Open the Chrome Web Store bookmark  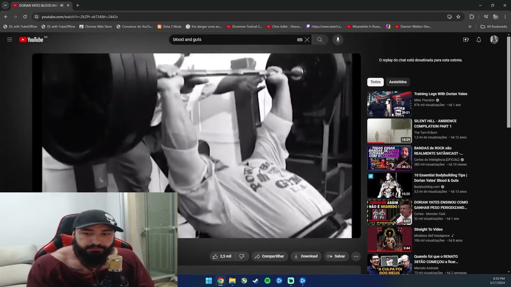click(95, 27)
